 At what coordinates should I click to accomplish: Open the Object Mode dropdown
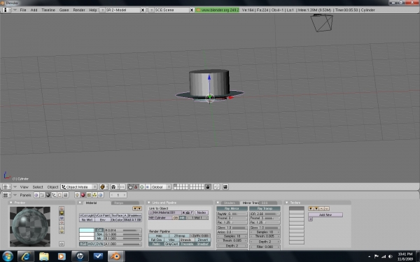79,187
